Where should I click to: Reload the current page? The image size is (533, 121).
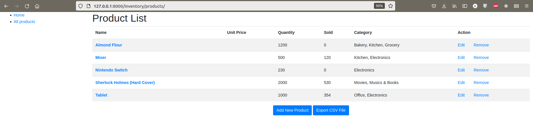[27, 6]
